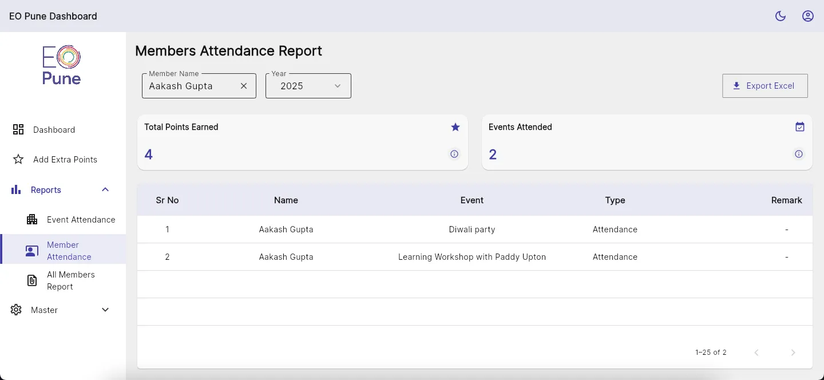Click the EO Pune logo

62,65
